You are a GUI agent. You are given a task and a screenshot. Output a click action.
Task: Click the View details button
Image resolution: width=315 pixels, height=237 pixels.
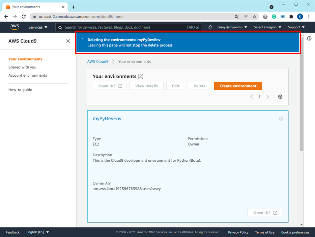pos(146,86)
